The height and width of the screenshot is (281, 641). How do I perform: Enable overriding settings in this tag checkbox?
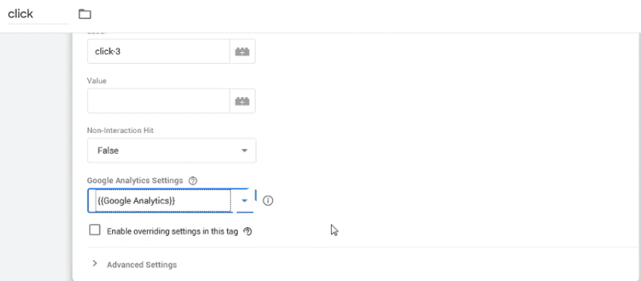[95, 230]
